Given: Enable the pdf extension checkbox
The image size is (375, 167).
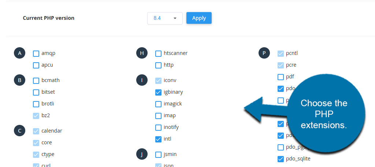Looking at the screenshot, I should click(x=281, y=77).
